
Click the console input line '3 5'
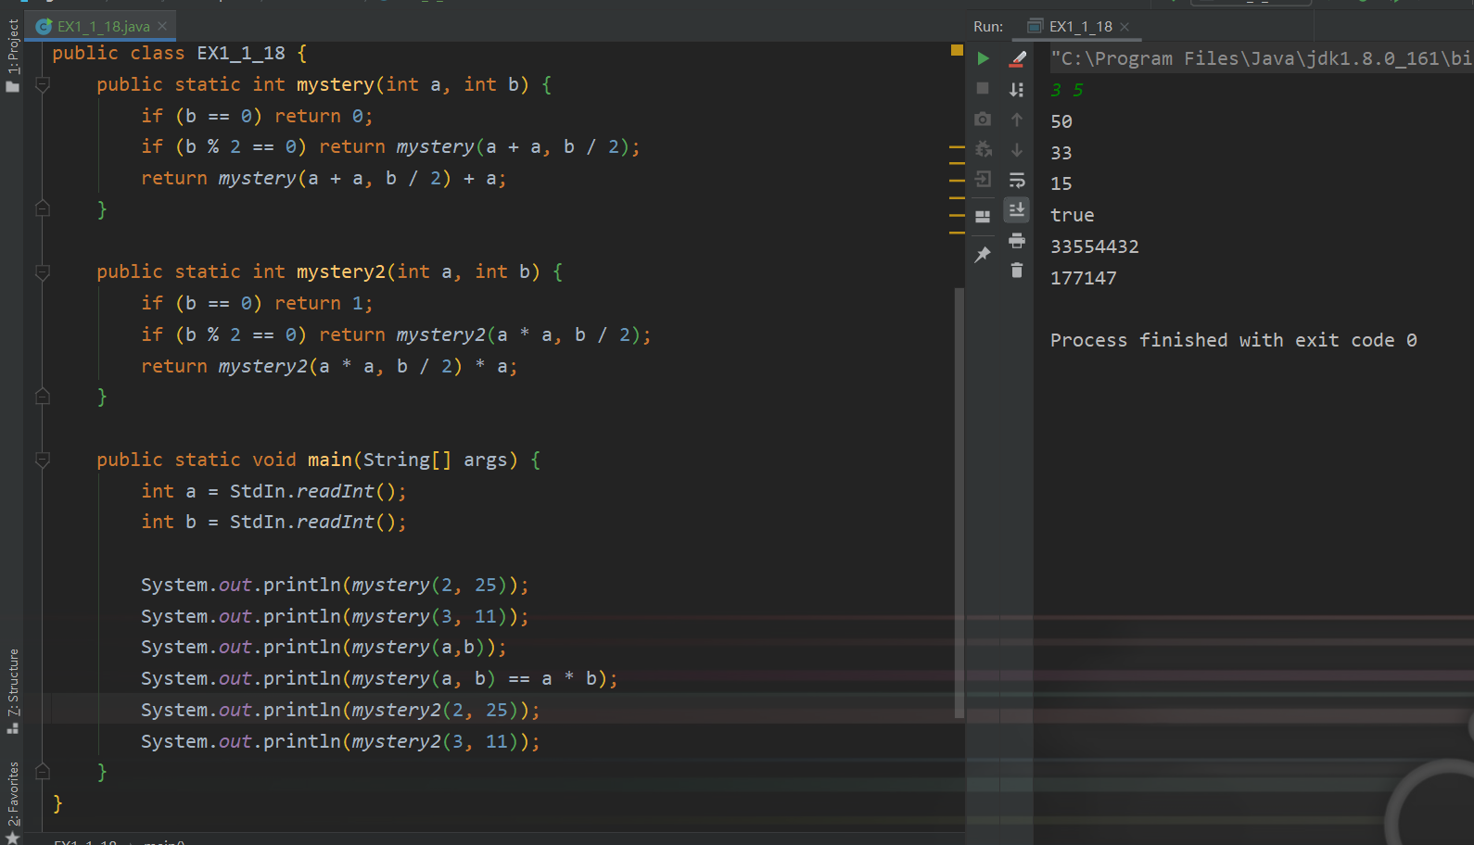tap(1066, 90)
